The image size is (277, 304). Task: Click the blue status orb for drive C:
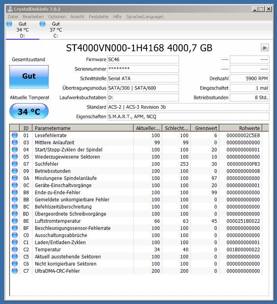coord(42,24)
